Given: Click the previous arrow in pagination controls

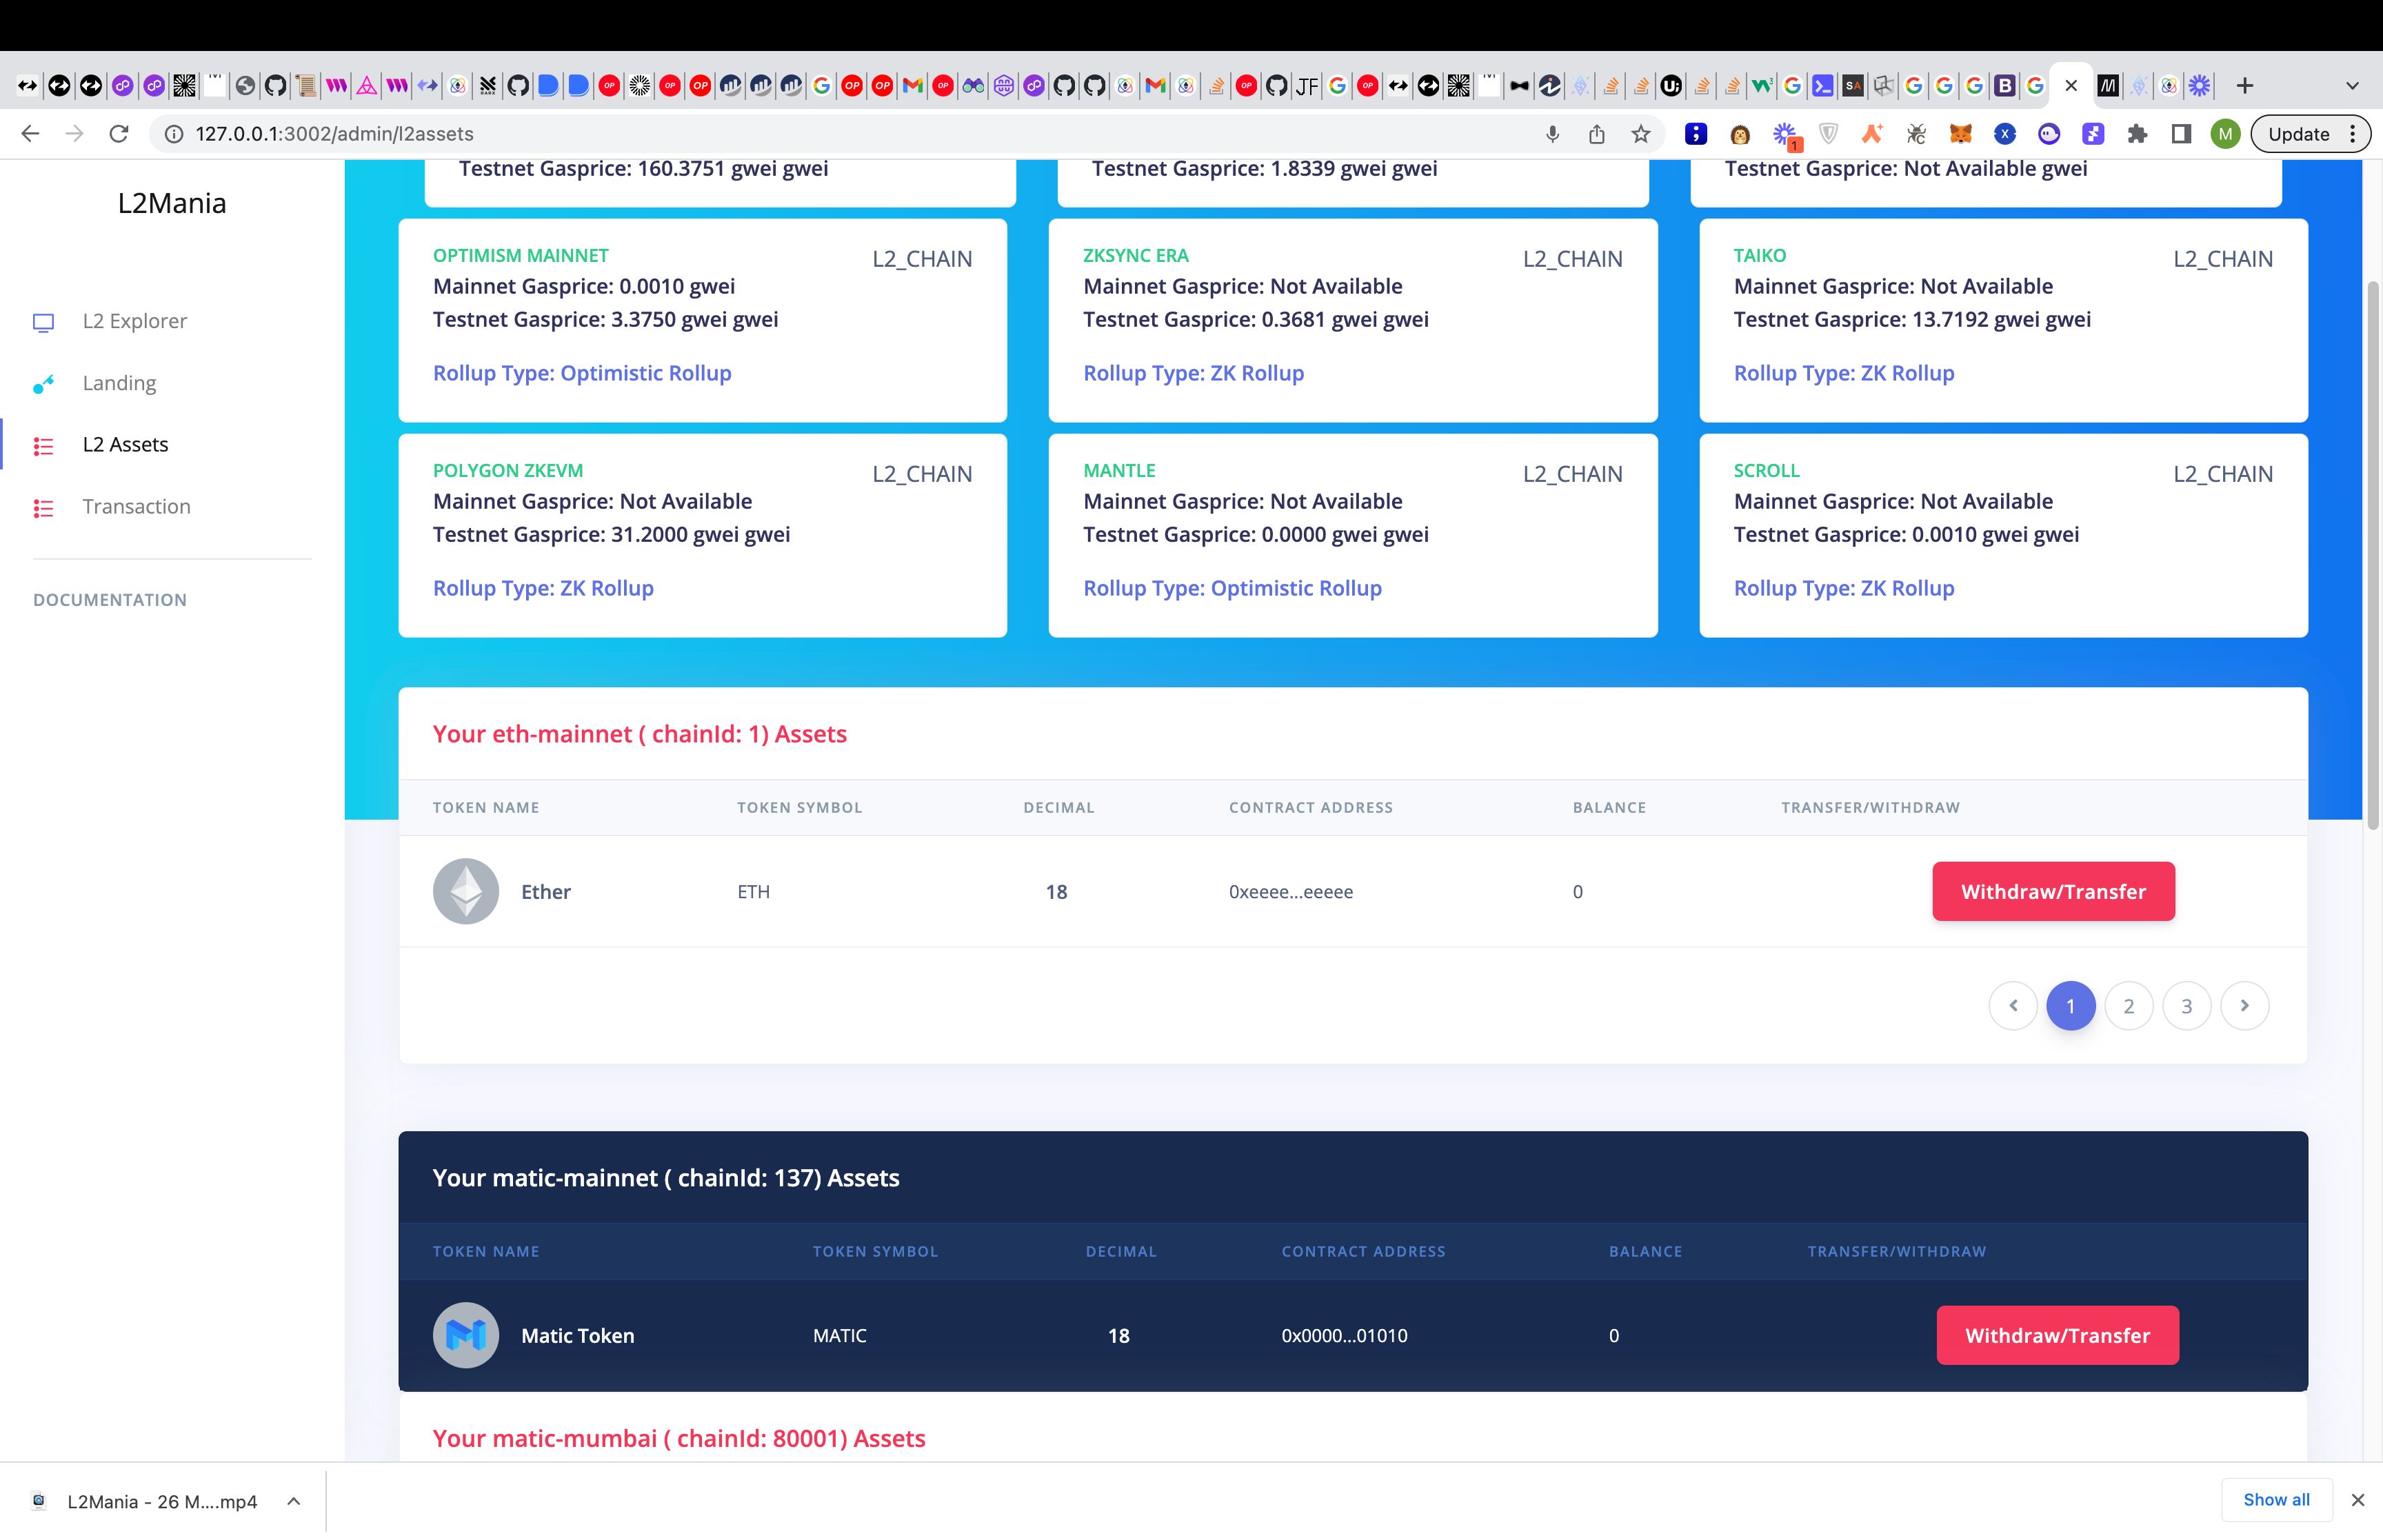Looking at the screenshot, I should pos(2013,1005).
